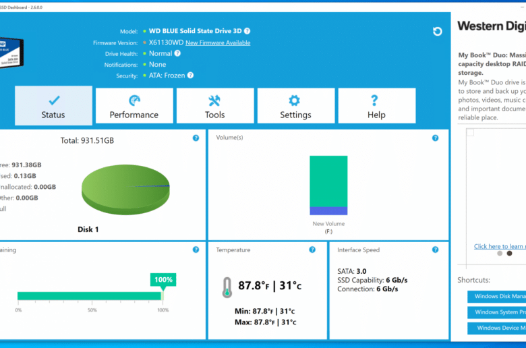Screen dimensions: 526x348
Task: Click the New Volume (F:) bar
Action: pyautogui.click(x=328, y=185)
